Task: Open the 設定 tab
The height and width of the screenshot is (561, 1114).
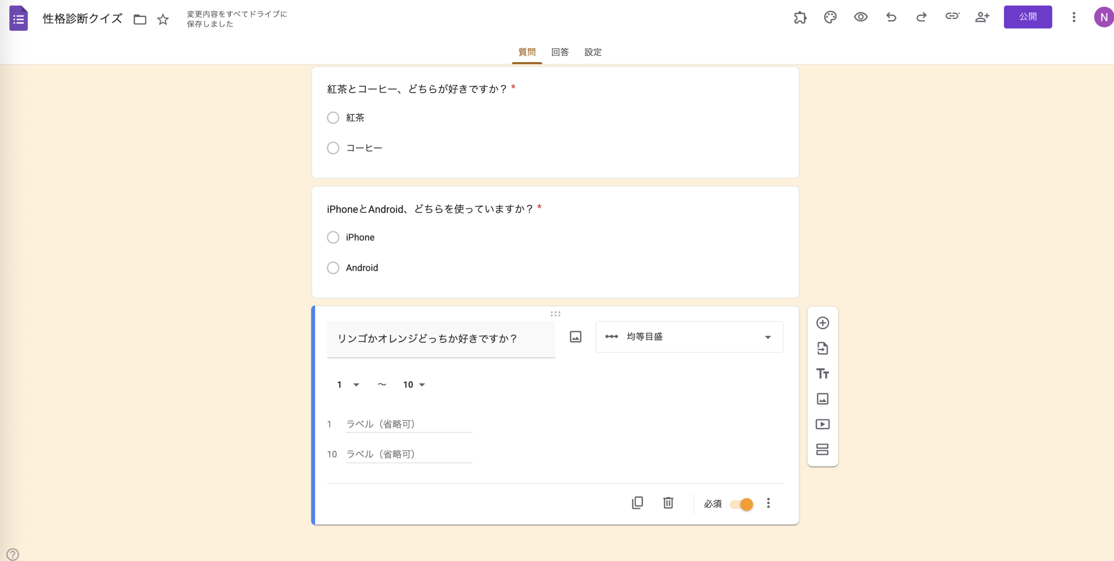Action: (x=593, y=52)
